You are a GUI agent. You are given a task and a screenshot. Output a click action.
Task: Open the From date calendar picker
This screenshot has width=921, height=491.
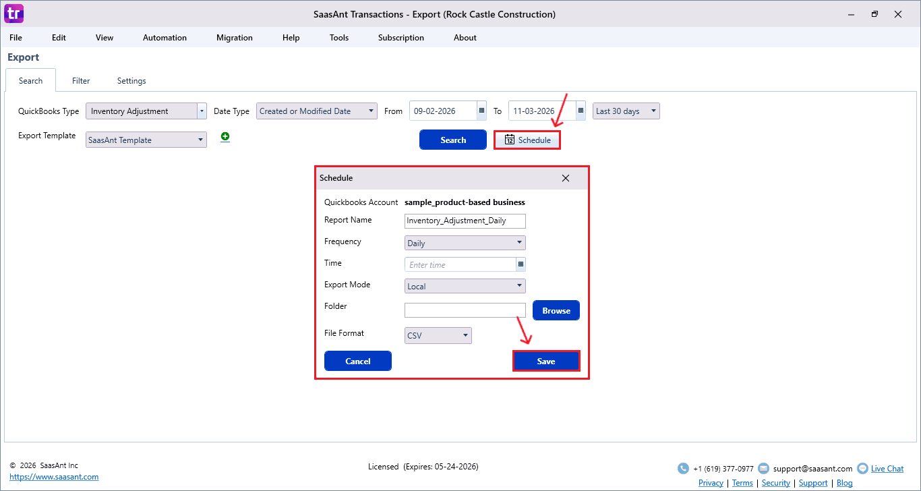(481, 111)
